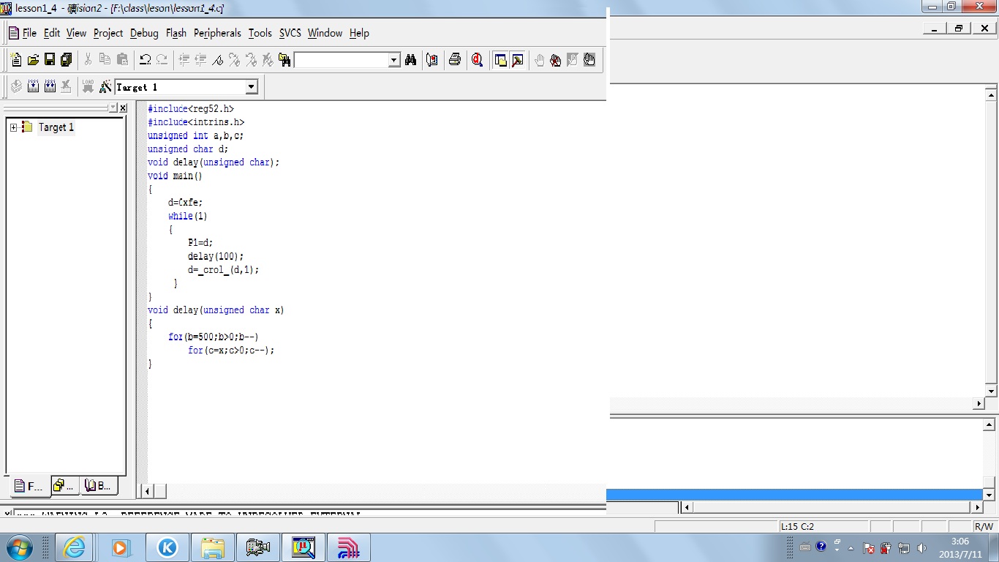Screen dimensions: 999x562
Task: Click the Windows Start button
Action: point(19,547)
